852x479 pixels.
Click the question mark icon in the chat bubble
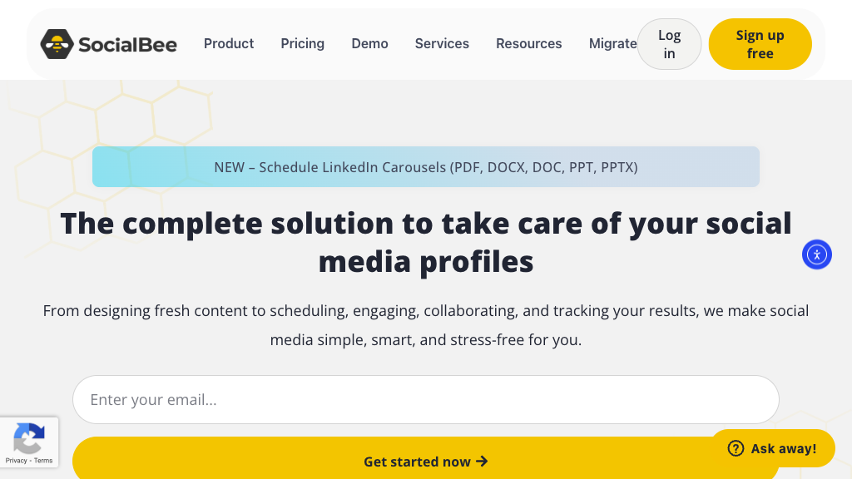[x=736, y=448]
